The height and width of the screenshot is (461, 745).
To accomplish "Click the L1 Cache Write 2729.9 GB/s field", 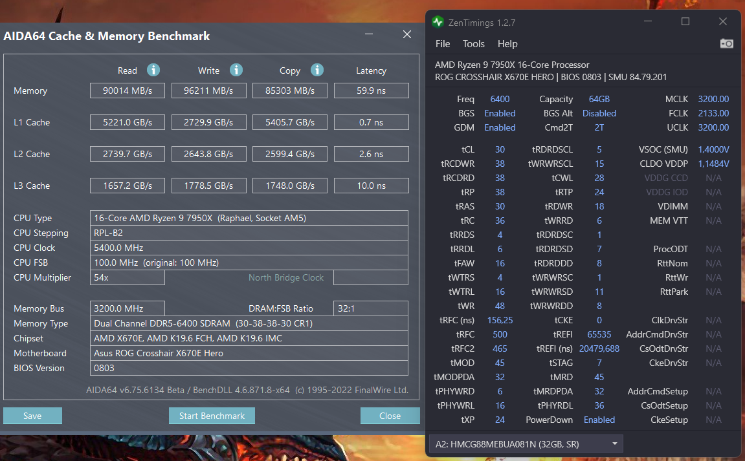I will pyautogui.click(x=208, y=122).
